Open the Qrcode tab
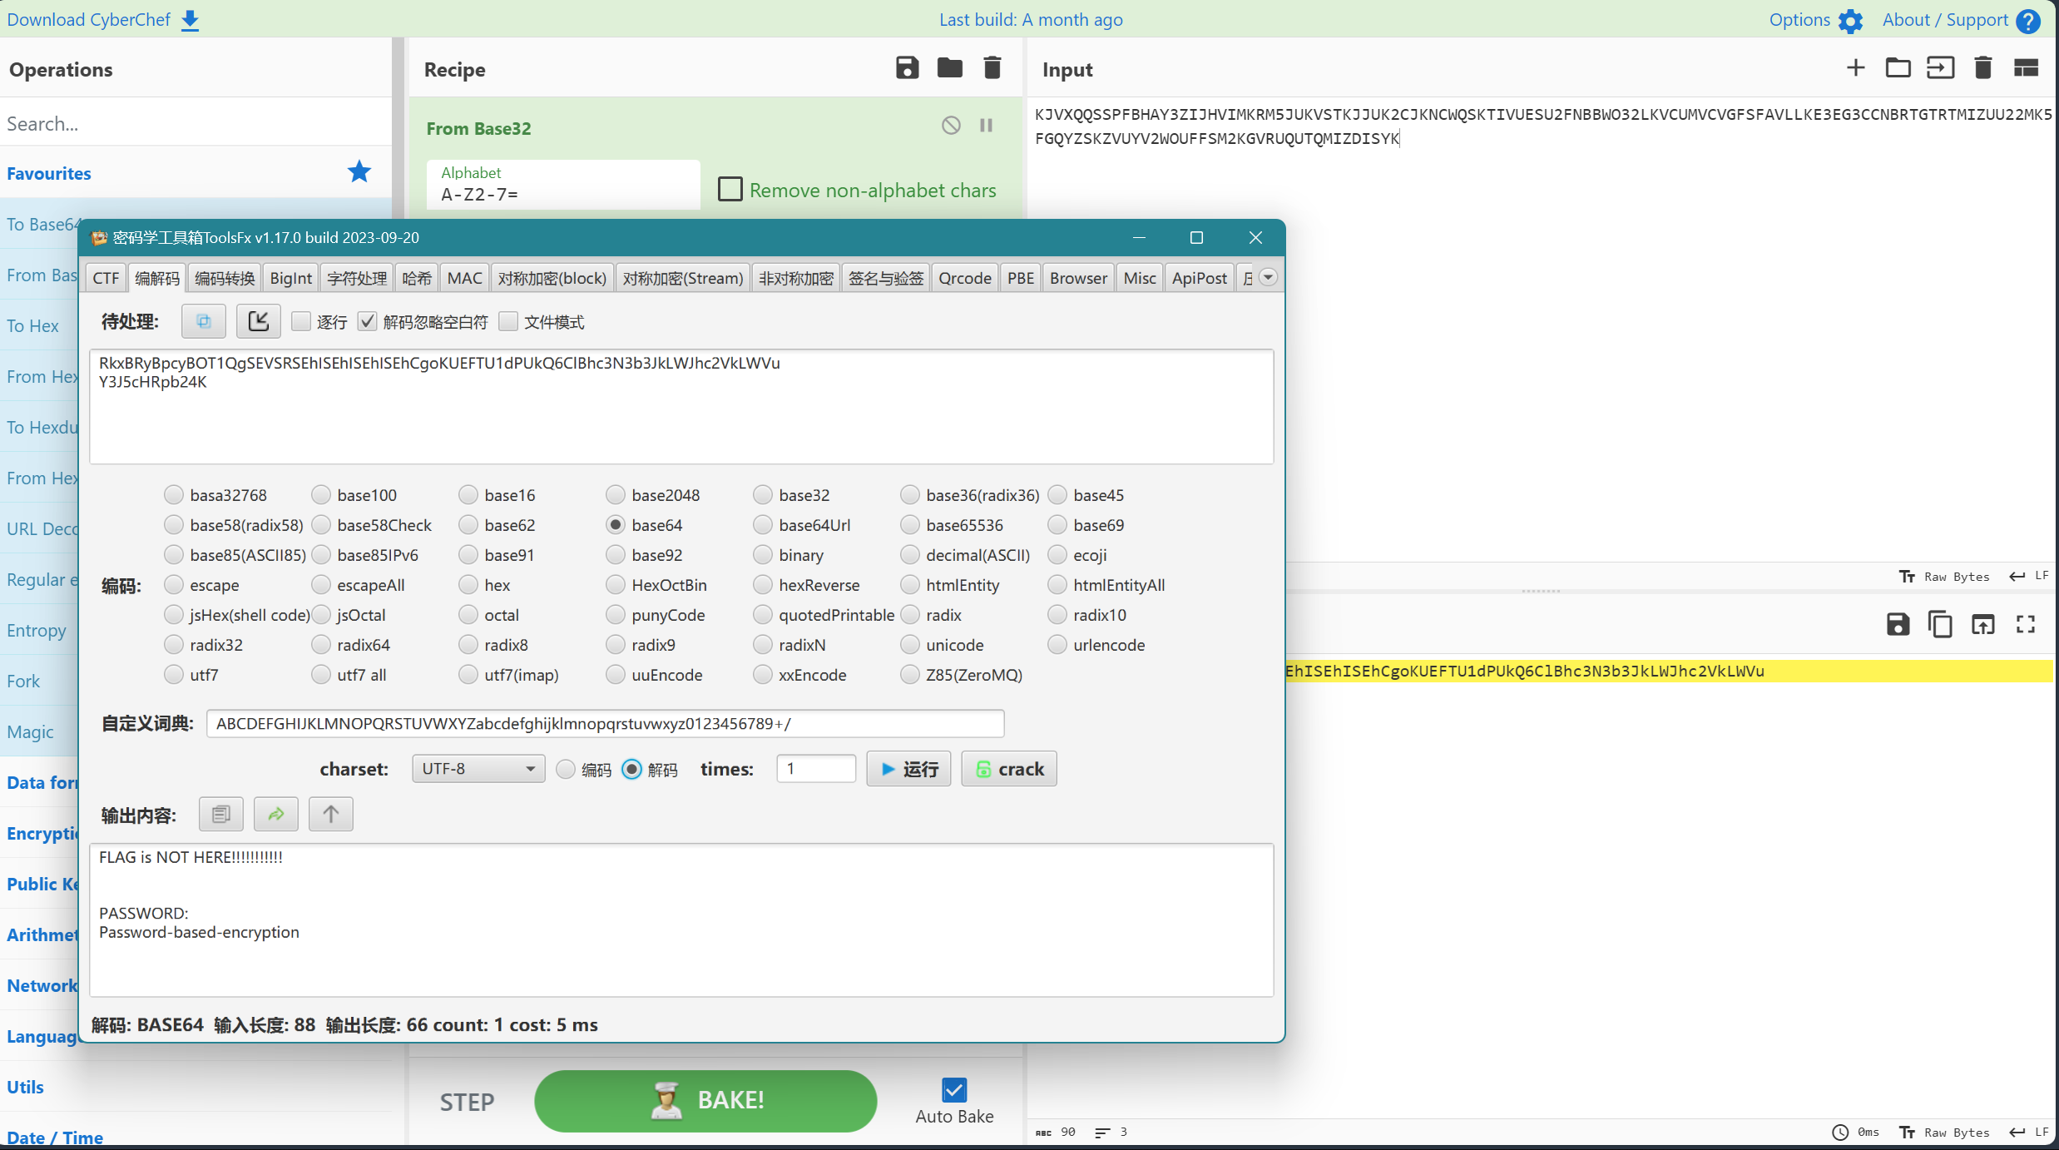2059x1150 pixels. (964, 278)
